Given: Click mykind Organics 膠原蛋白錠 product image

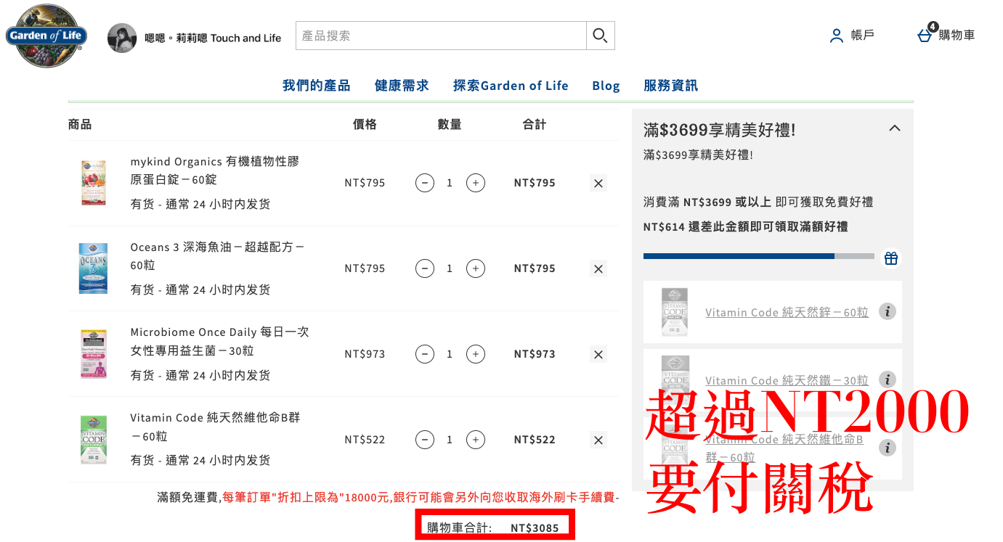Looking at the screenshot, I should [x=93, y=183].
